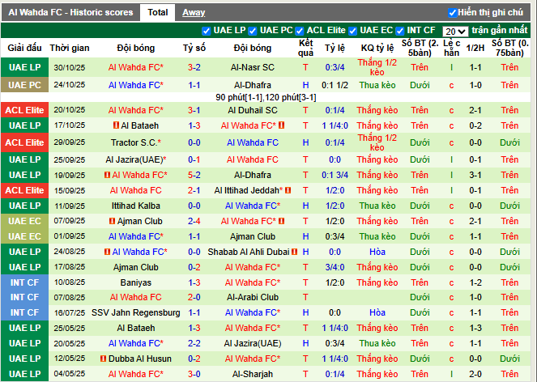The height and width of the screenshot is (382, 537).
Task: Open Al-Nasr SC team link
Action: pyautogui.click(x=253, y=67)
